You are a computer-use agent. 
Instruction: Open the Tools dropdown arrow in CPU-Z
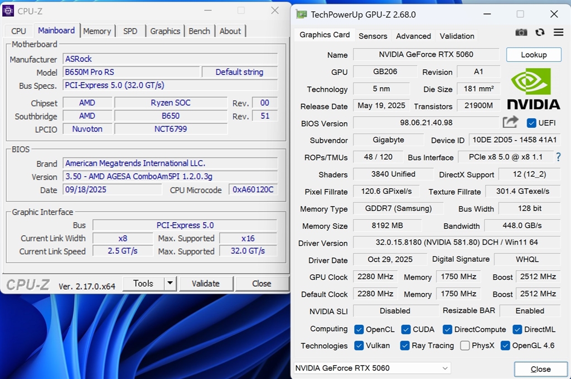click(x=170, y=284)
